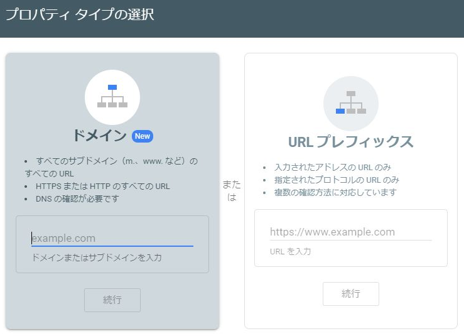Click the 入力されたアドレスの URL のみ bullet
Image resolution: width=464 pixels, height=336 pixels.
pos(333,167)
